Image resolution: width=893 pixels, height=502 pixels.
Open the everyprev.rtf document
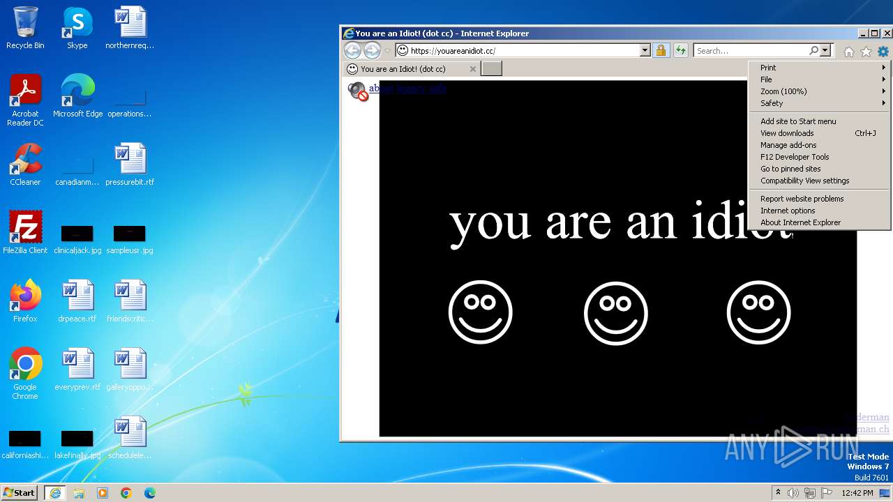(77, 370)
